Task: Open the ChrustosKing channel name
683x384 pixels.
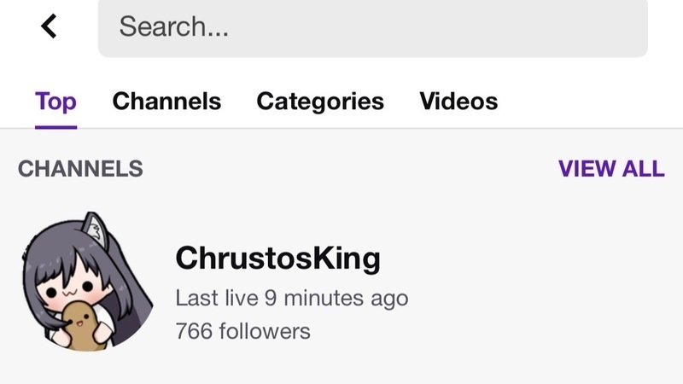Action: coord(277,257)
